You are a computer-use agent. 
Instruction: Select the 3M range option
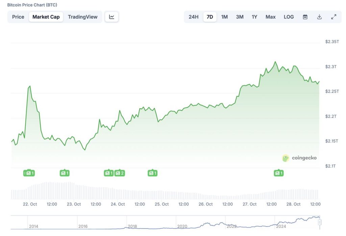click(240, 17)
